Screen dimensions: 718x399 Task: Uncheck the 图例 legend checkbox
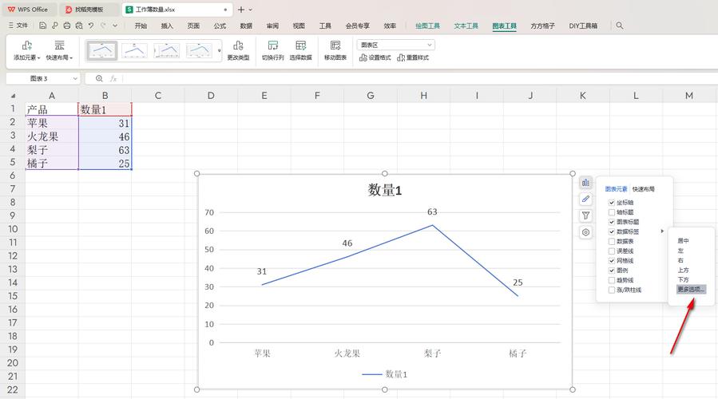(x=611, y=271)
